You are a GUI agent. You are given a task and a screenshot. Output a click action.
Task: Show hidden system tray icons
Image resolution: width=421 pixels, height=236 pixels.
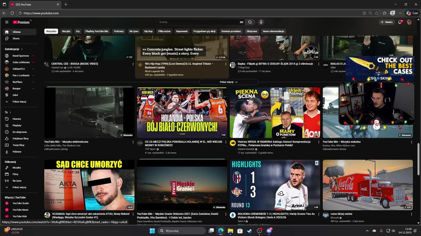pos(368,231)
